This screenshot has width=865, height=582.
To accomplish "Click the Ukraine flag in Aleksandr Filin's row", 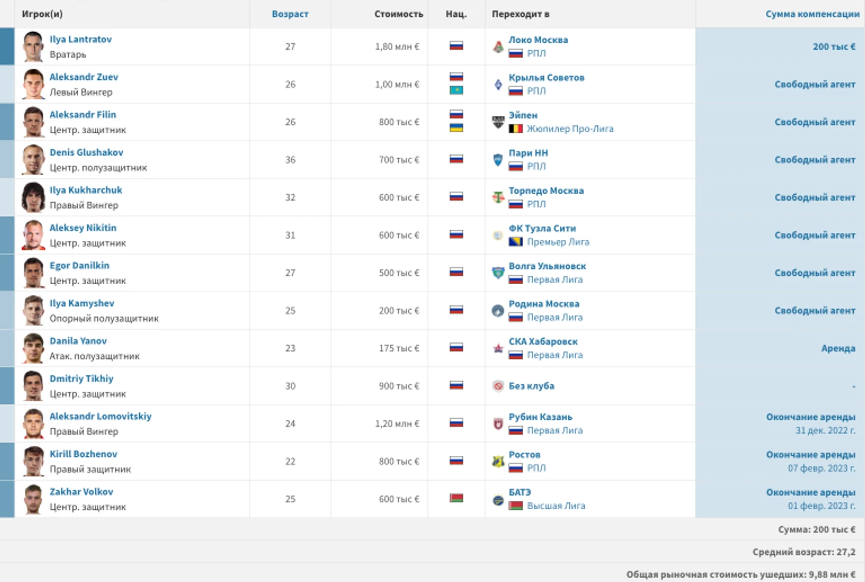I will [x=456, y=128].
